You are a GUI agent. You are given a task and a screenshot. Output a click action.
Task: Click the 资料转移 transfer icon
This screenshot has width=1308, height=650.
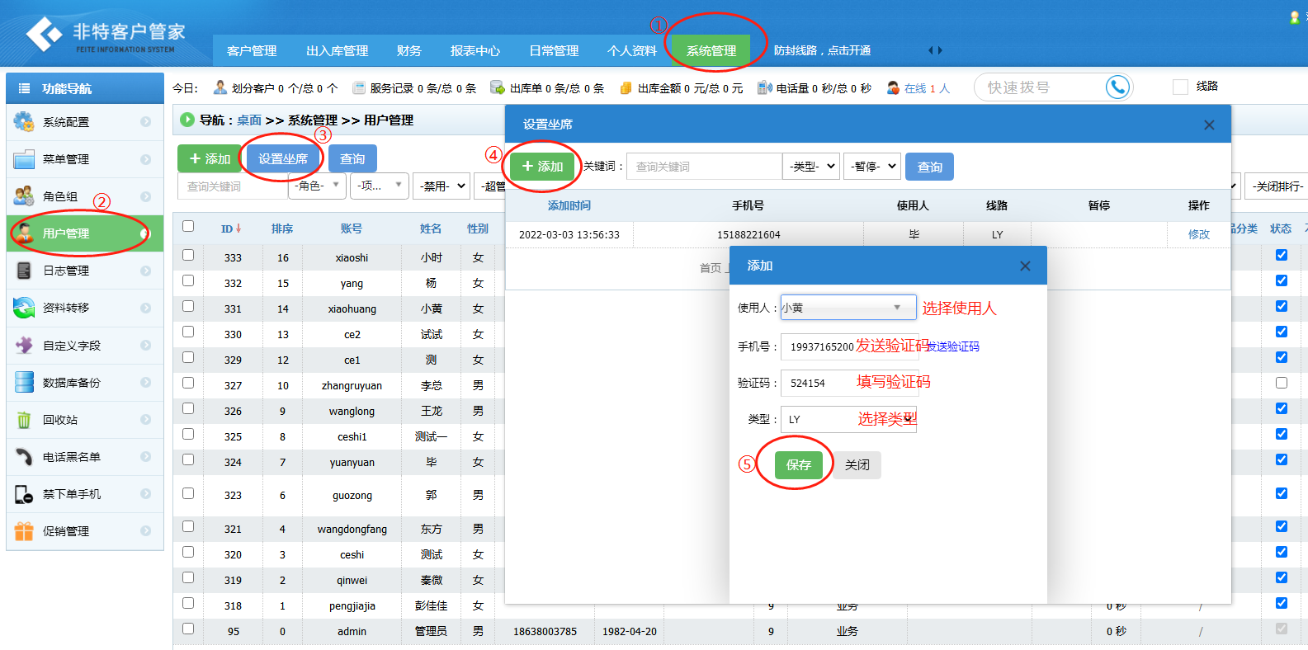(x=24, y=308)
